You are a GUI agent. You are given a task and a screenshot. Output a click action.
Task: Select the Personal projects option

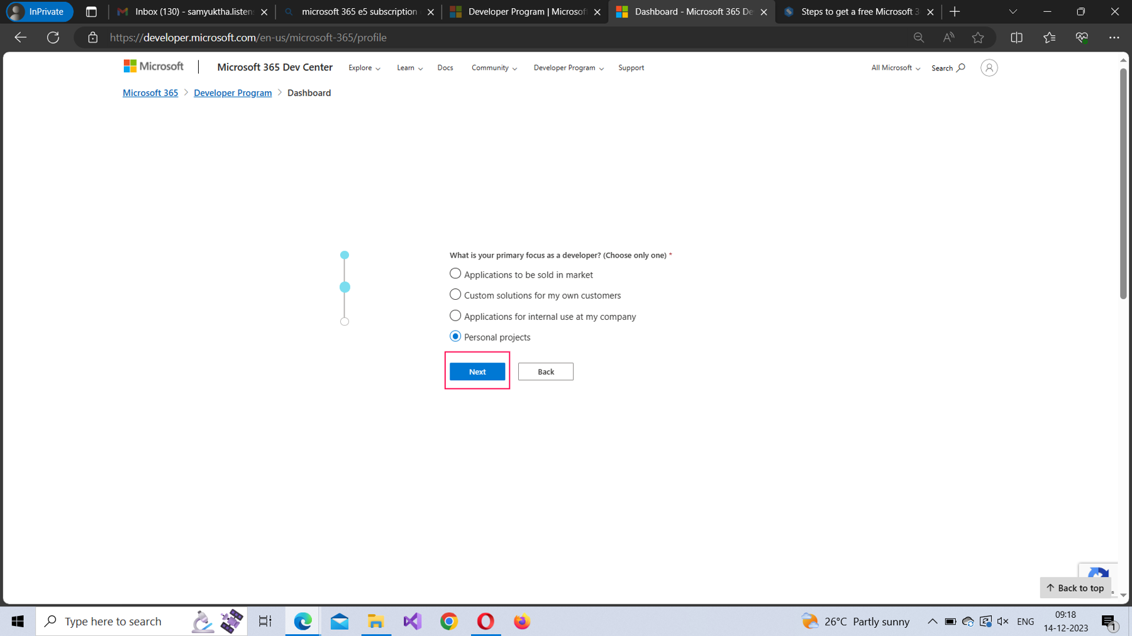[455, 336]
